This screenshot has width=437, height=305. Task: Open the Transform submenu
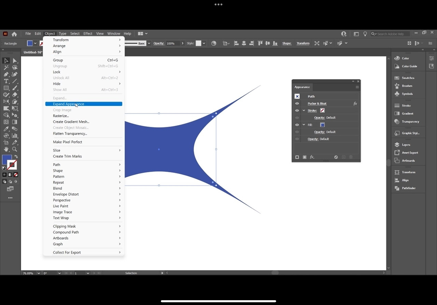(84, 40)
